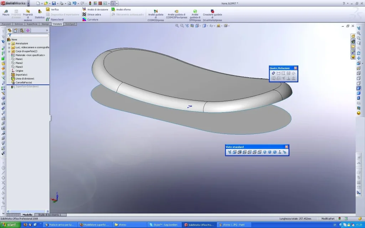Open the Studio di movimento 1 tab

click(50, 215)
